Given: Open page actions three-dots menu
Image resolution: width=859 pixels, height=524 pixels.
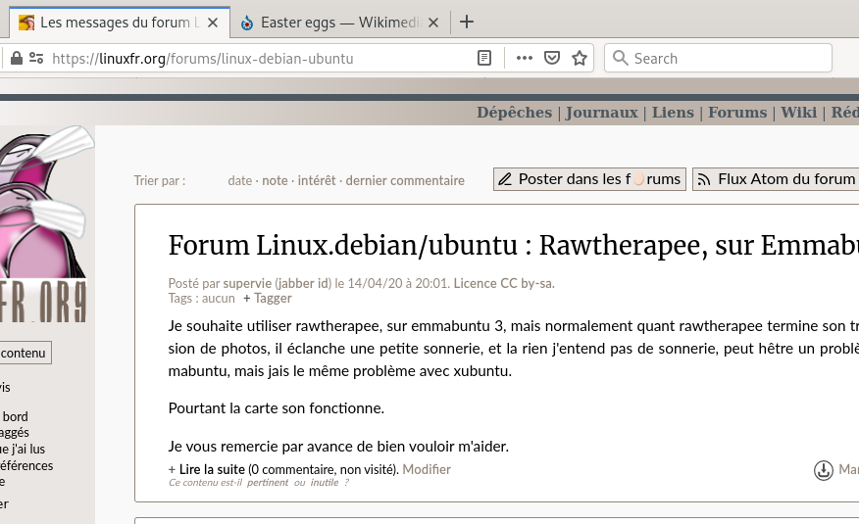Looking at the screenshot, I should point(525,59).
